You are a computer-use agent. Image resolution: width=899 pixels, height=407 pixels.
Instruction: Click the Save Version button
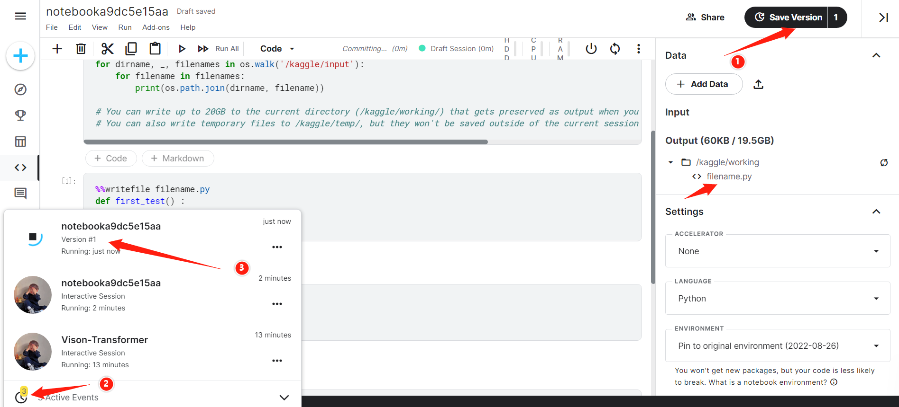[787, 18]
